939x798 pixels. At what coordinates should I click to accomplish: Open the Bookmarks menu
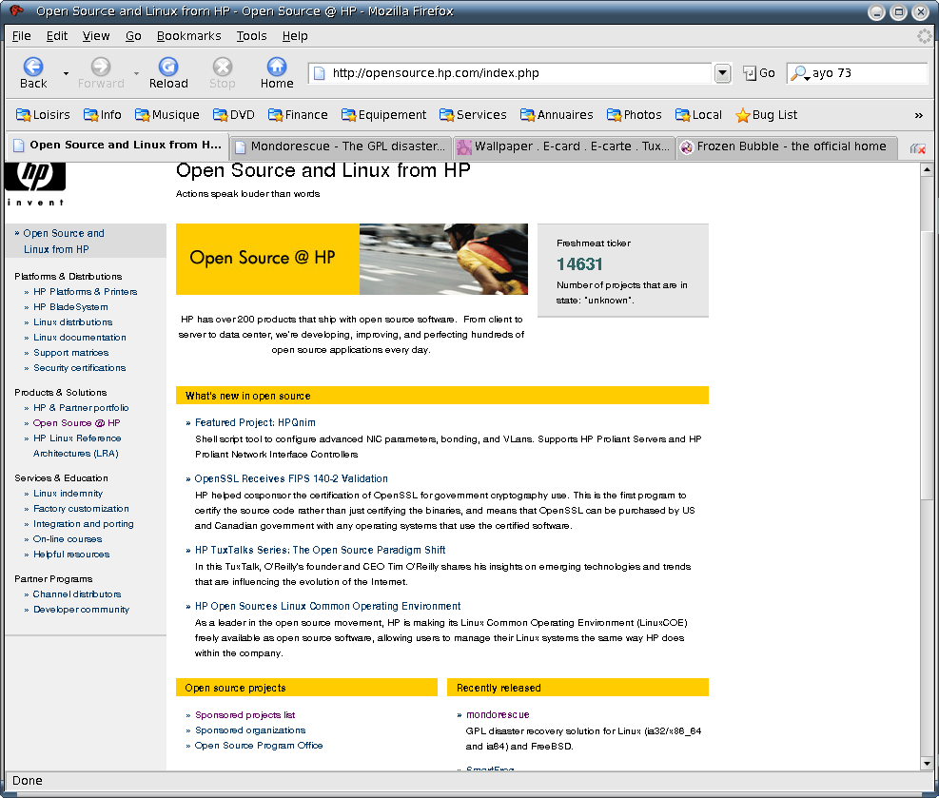(188, 35)
